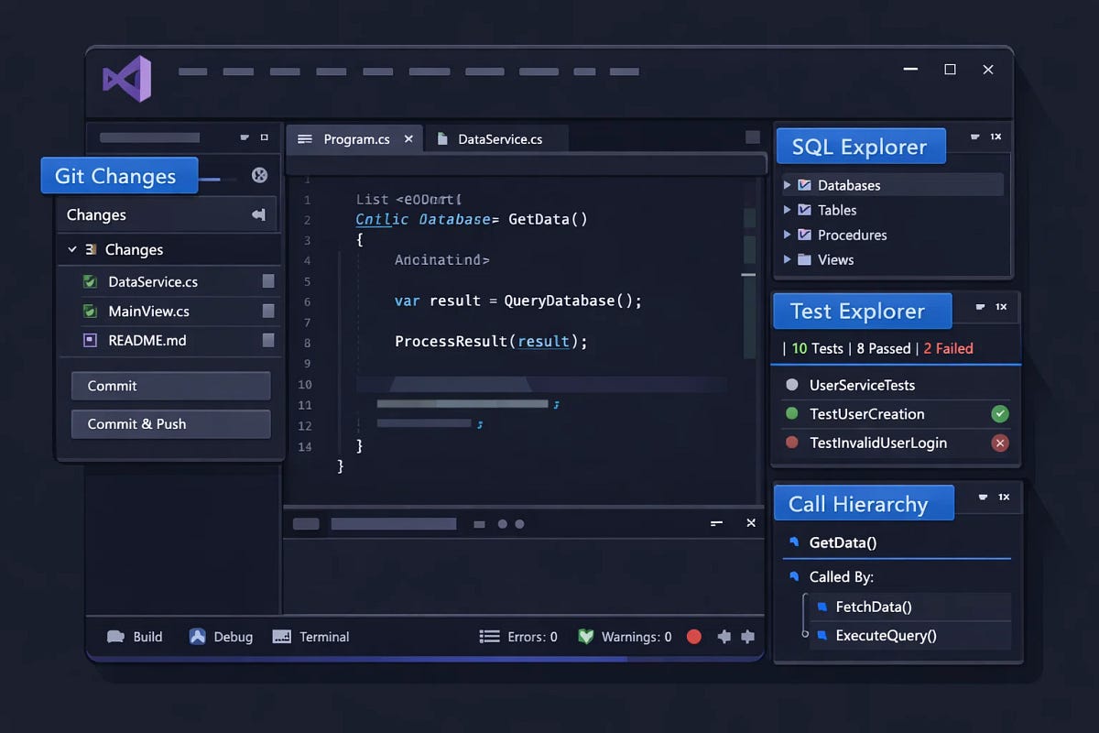Click the editor's vertical scrollbar
The image size is (1099, 733).
749,275
